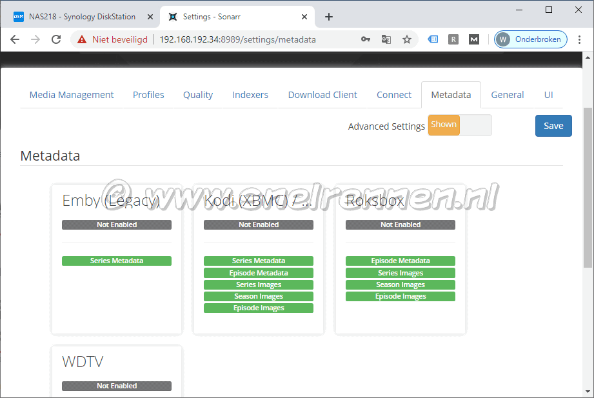
Task: Click Episode Images label on Roksbox card
Action: (401, 297)
